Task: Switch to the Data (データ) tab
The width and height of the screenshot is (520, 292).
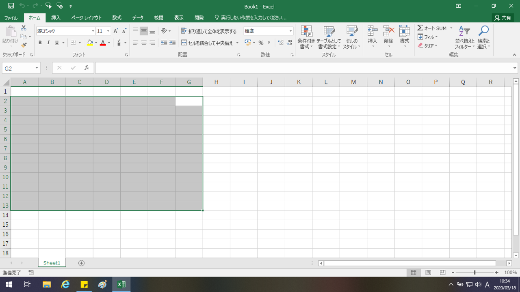Action: click(x=138, y=18)
